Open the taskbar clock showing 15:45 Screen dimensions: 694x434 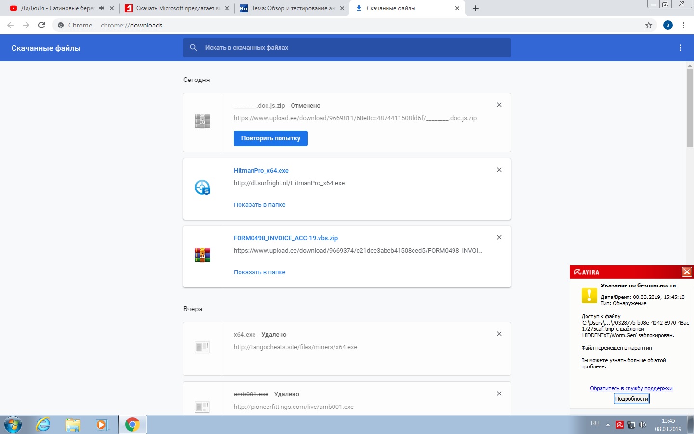pyautogui.click(x=668, y=425)
